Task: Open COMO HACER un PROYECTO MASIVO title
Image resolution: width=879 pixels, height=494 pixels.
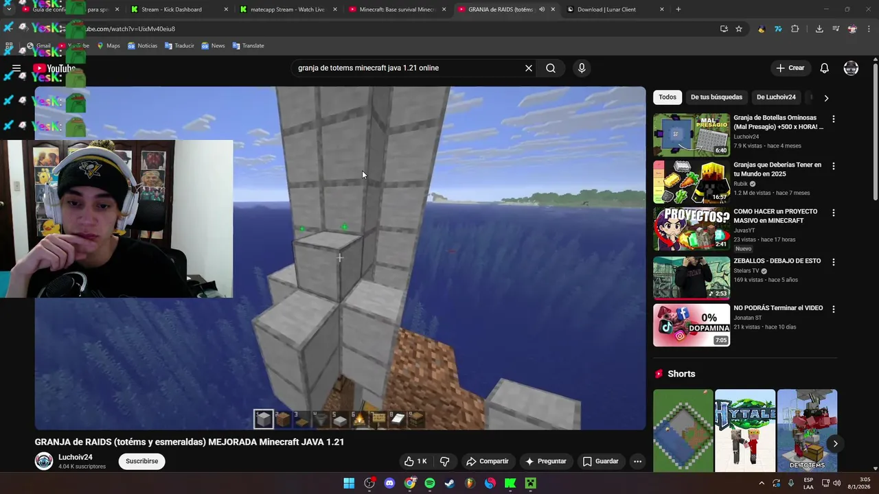Action: click(x=775, y=216)
